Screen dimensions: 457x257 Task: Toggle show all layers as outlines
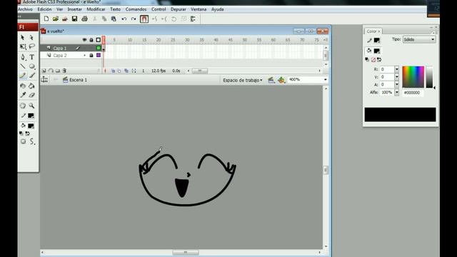[x=99, y=40]
